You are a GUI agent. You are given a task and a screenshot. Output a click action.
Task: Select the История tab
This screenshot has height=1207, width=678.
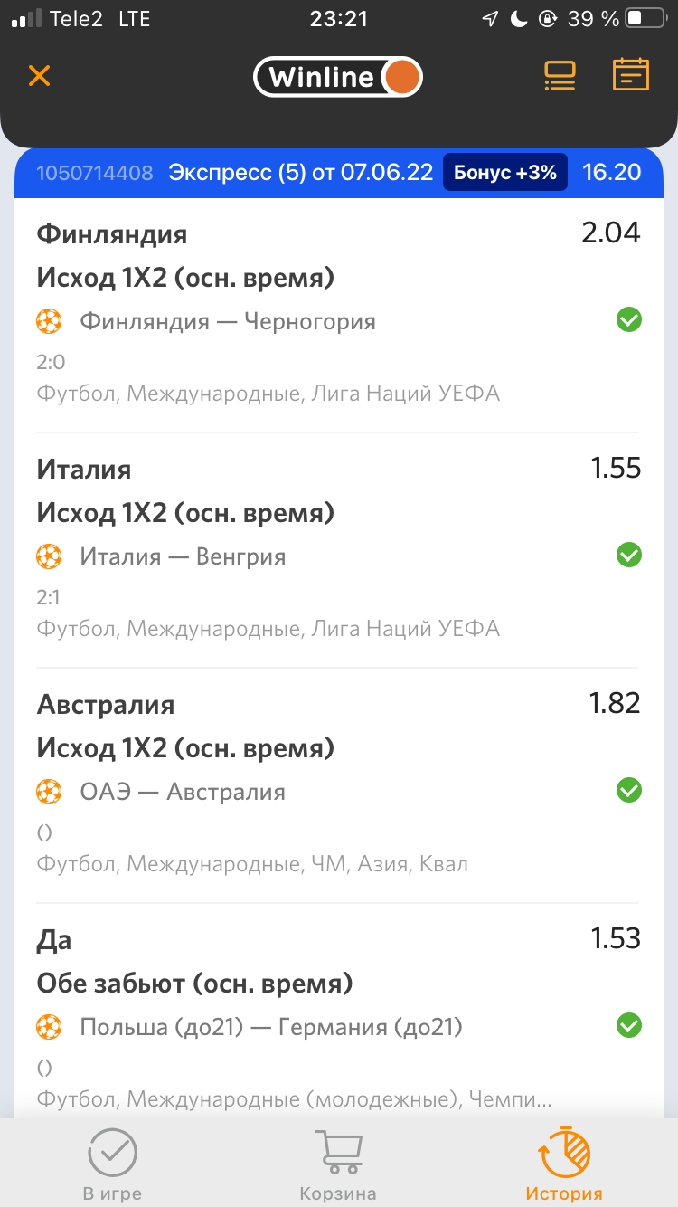click(564, 1164)
